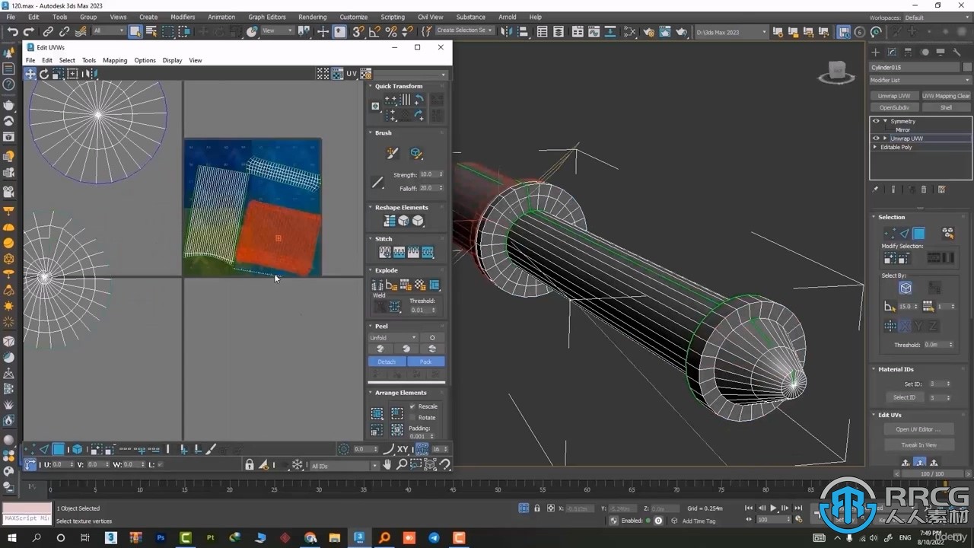Click the OpenSubdiv modifier button
This screenshot has width=974, height=548.
(894, 107)
